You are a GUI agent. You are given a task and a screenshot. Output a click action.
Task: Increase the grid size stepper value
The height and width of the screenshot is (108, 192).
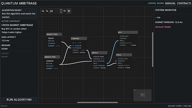pyautogui.click(x=61, y=10)
